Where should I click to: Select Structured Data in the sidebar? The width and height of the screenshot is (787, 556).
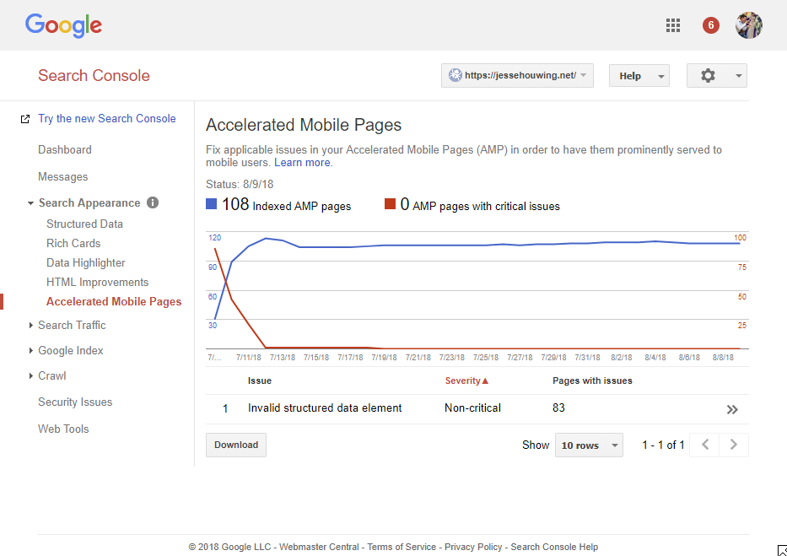pyautogui.click(x=84, y=224)
